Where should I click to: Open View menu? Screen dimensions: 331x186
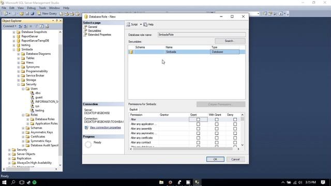(x=21, y=8)
